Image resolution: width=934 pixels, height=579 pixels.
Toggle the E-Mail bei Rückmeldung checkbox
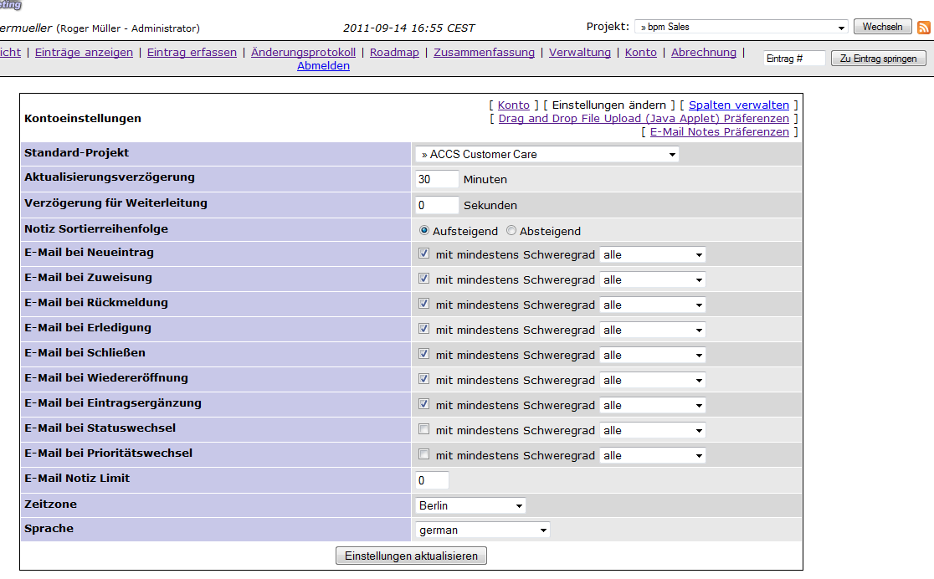pos(423,303)
